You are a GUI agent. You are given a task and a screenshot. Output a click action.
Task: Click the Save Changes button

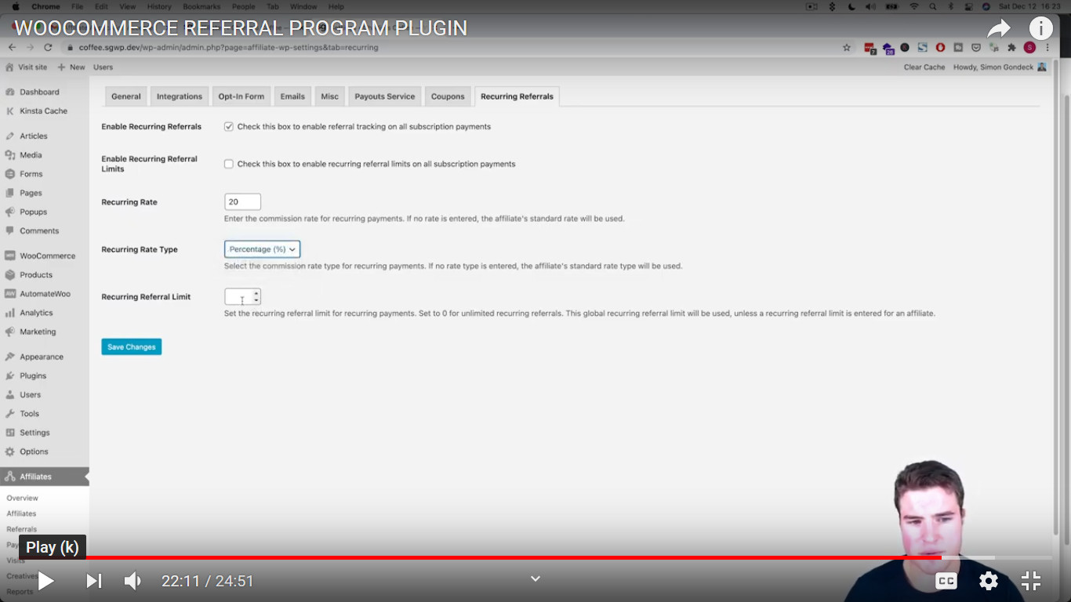pos(131,346)
